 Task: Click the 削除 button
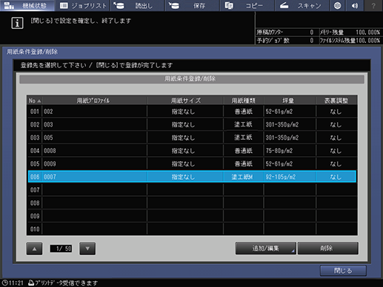327,248
